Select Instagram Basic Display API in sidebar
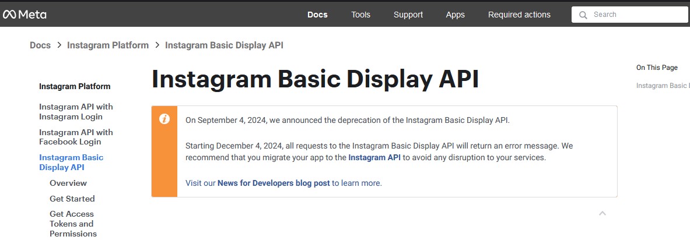The width and height of the screenshot is (690, 240). [x=71, y=162]
